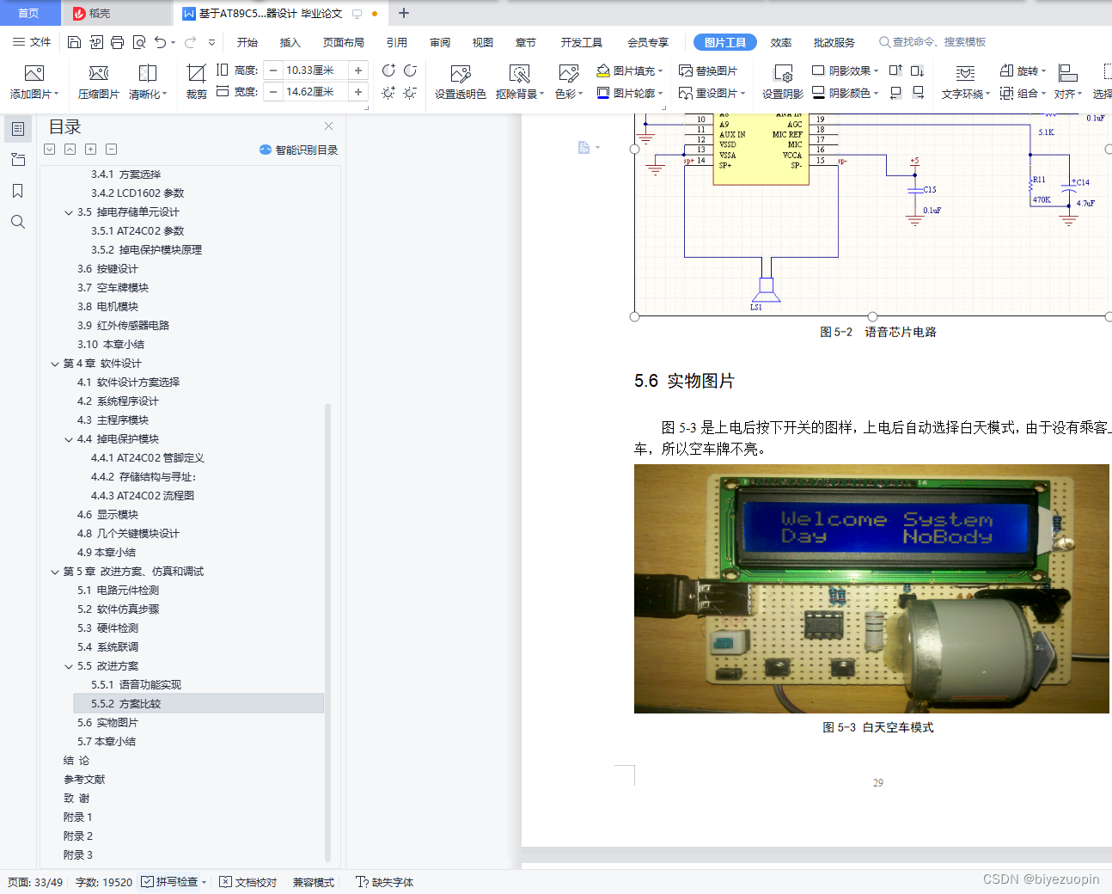Open the 文件 menu
This screenshot has height=894, width=1112.
click(x=32, y=42)
